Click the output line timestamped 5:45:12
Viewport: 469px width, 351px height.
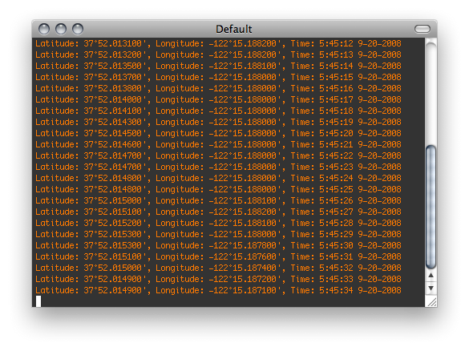click(218, 43)
